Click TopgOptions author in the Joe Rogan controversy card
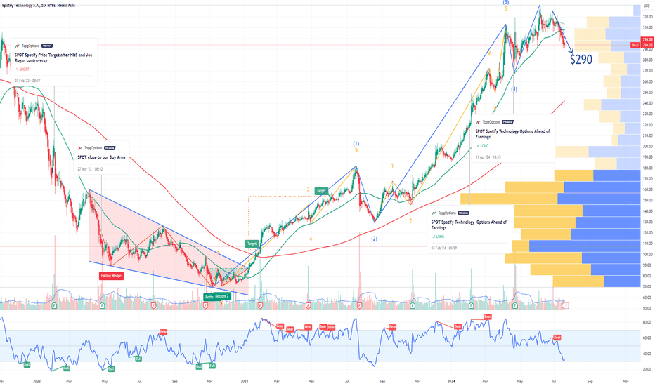The image size is (655, 386). (x=30, y=46)
